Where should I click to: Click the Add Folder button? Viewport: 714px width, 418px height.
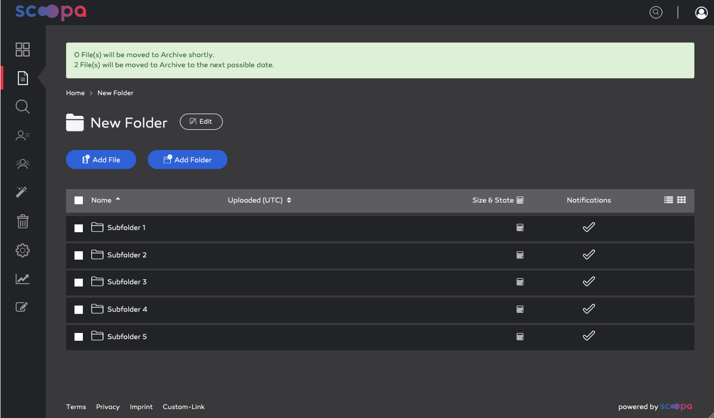click(188, 159)
